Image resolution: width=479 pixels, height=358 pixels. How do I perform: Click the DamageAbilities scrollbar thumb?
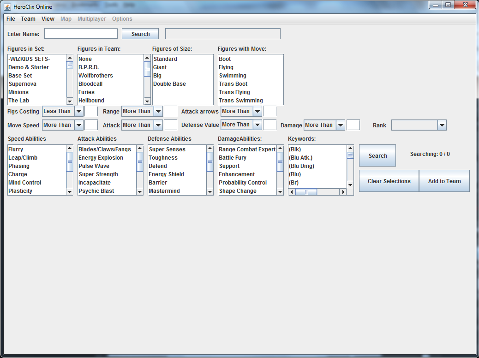[x=280, y=161]
